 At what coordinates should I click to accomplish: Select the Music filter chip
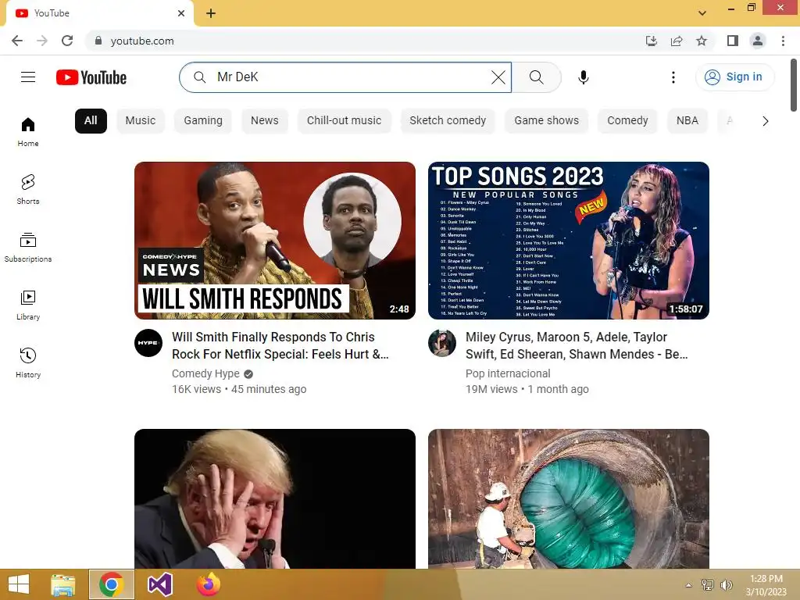click(x=141, y=121)
